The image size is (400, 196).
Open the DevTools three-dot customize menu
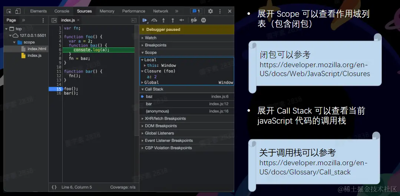click(x=220, y=11)
